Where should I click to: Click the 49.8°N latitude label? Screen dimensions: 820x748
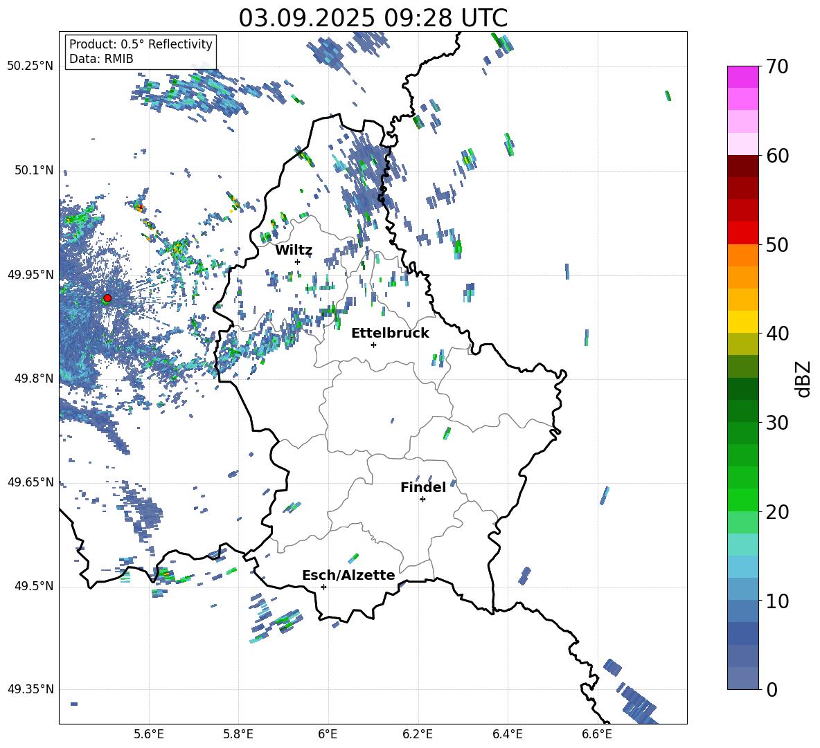35,378
